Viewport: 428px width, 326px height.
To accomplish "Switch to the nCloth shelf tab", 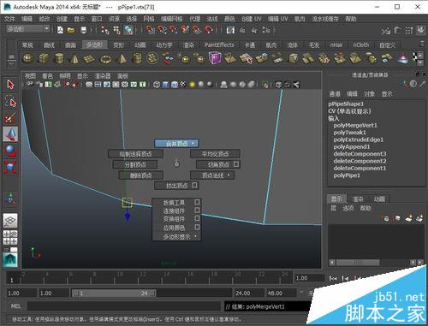I will (360, 45).
